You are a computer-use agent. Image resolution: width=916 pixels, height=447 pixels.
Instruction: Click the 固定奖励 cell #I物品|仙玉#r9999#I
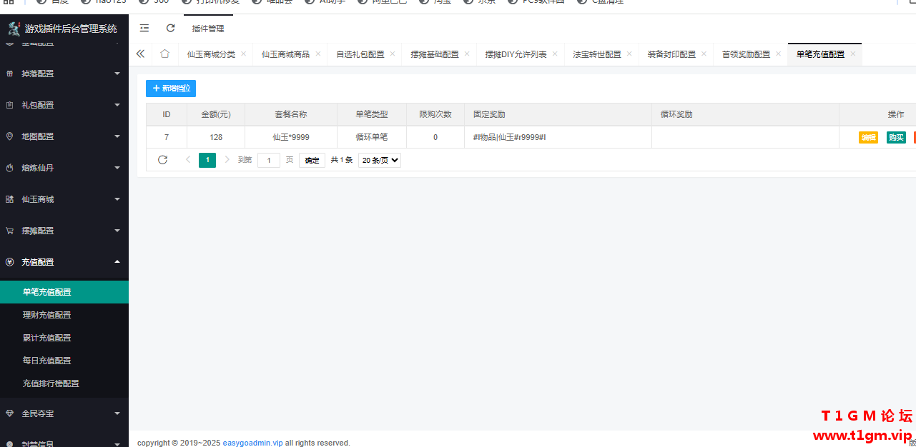(x=558, y=137)
